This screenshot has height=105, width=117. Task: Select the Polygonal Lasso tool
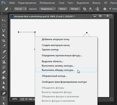click(4, 31)
